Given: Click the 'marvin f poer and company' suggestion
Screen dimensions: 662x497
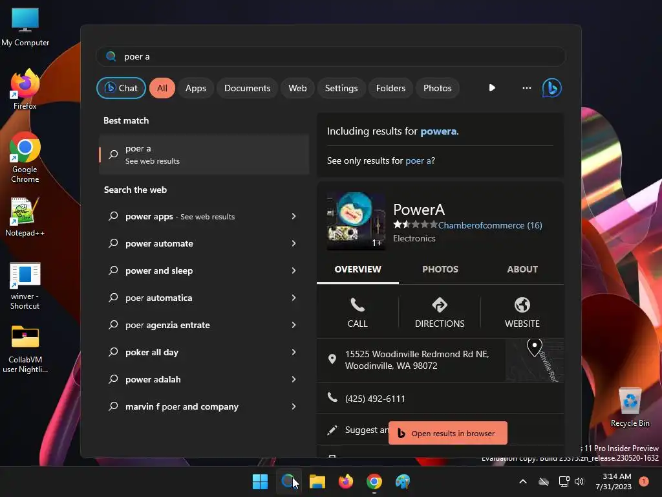Looking at the screenshot, I should (x=204, y=406).
